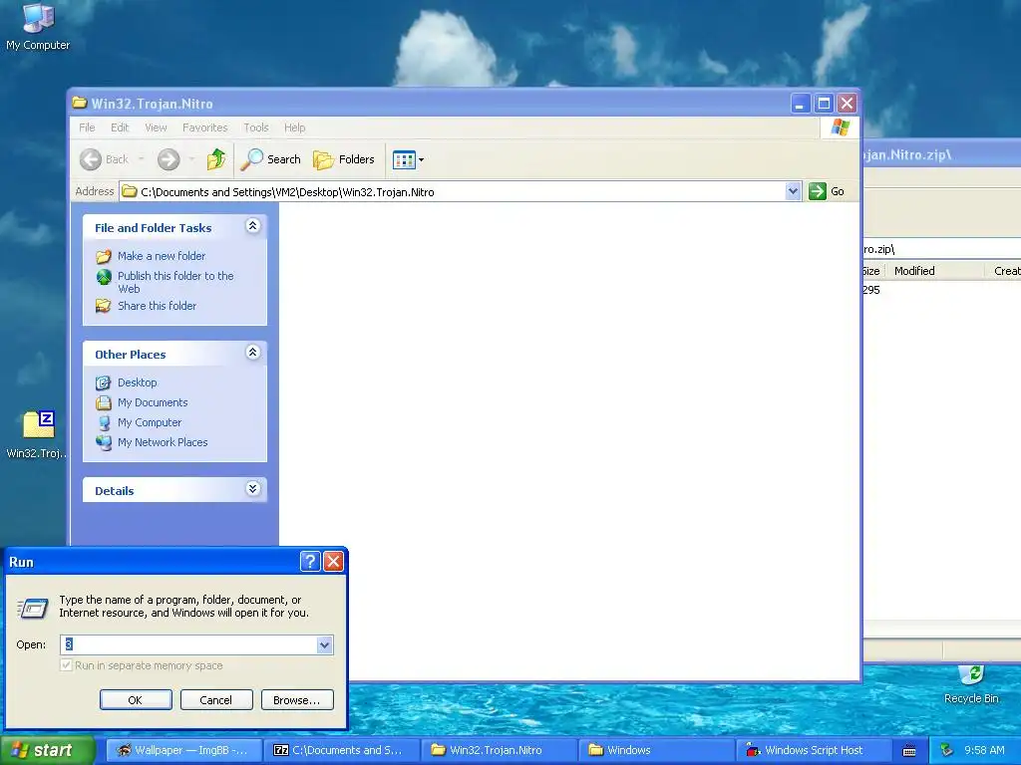This screenshot has width=1021, height=765.
Task: Click the Back arrow in Explorer toolbar
Action: [x=91, y=159]
